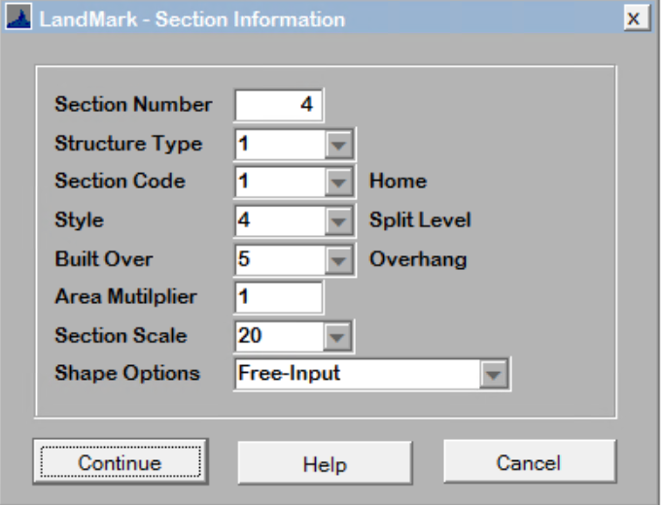The width and height of the screenshot is (661, 505).
Task: Open the Style dropdown arrow
Action: (338, 220)
